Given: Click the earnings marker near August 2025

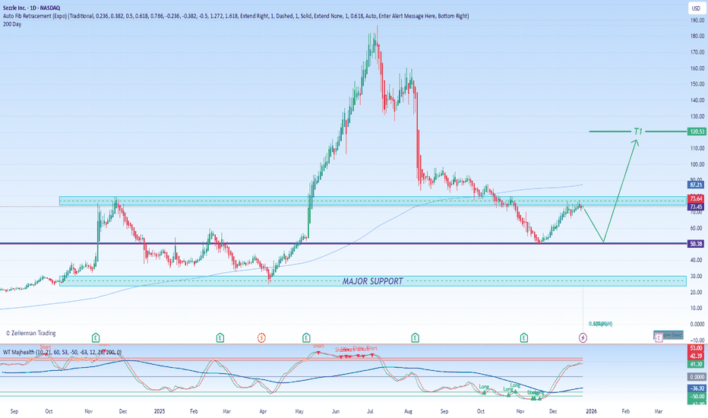Looking at the screenshot, I should point(415,336).
